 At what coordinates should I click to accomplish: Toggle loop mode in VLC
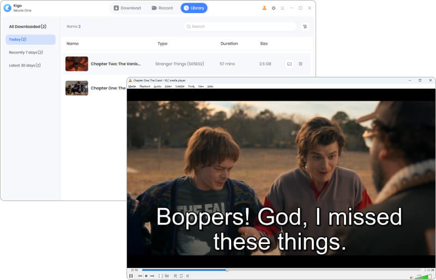point(181,276)
